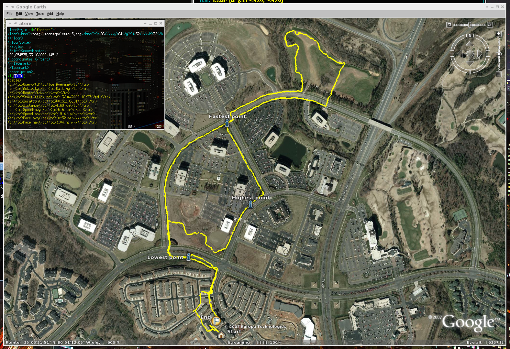Open the Tools menu
This screenshot has width=510, height=349.
point(40,14)
